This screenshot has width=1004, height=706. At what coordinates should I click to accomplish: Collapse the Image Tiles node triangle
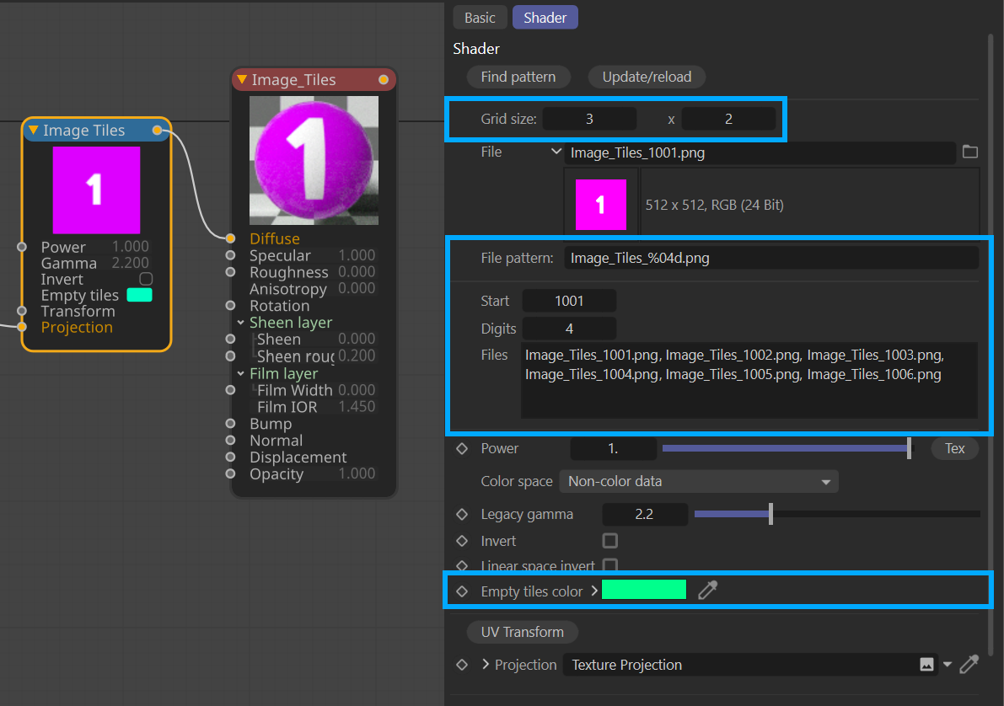click(33, 131)
